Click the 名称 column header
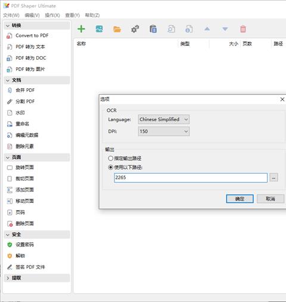The height and width of the screenshot is (302, 286). [81, 44]
